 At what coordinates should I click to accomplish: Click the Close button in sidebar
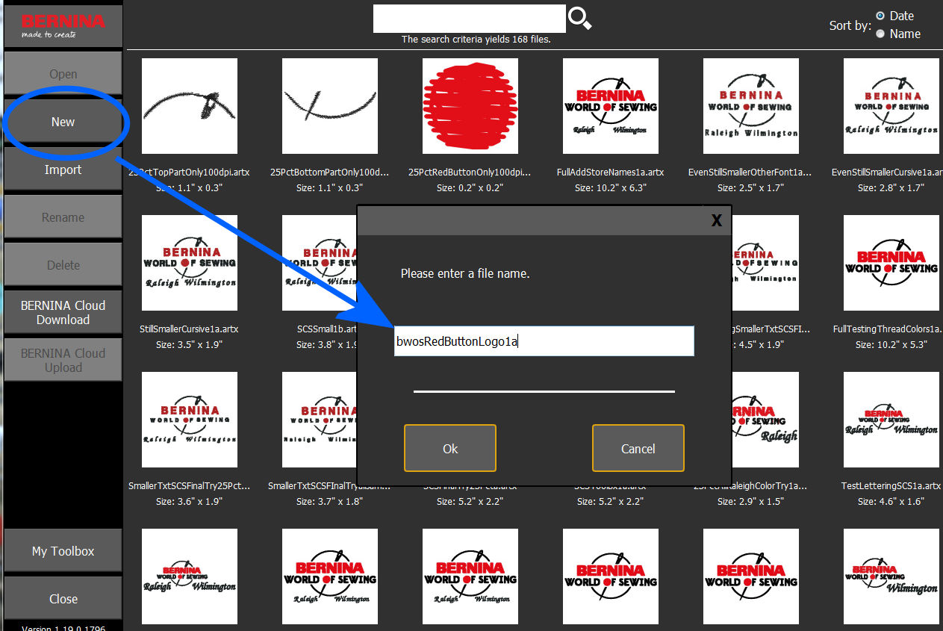point(63,599)
